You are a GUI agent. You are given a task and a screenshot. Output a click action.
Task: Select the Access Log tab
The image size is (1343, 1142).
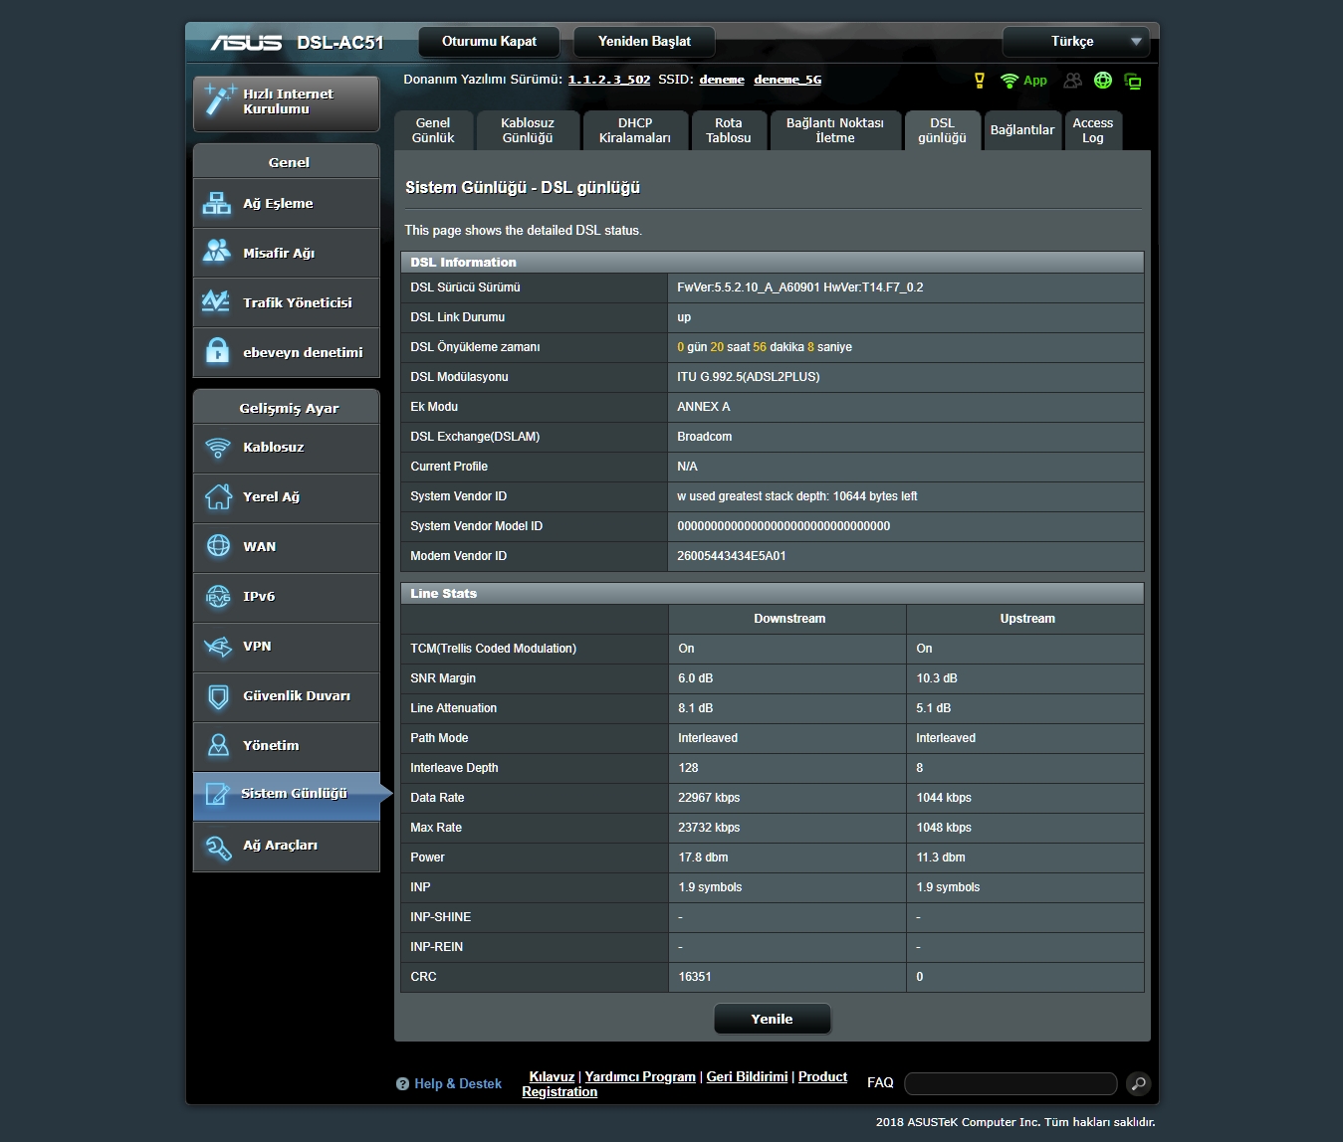(x=1092, y=130)
